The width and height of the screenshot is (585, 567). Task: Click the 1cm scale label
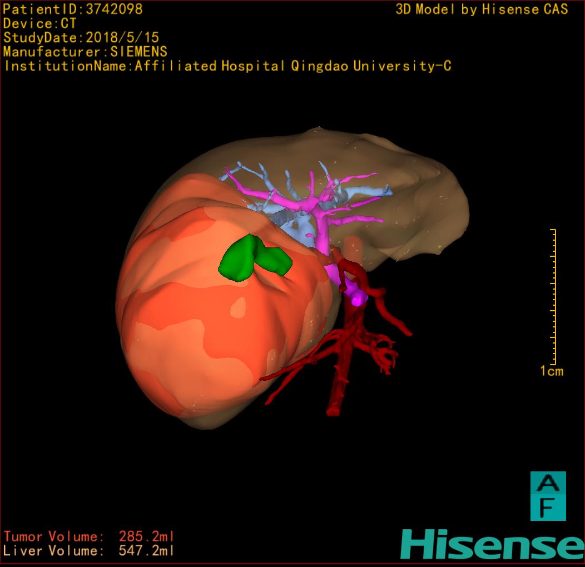coord(552,371)
